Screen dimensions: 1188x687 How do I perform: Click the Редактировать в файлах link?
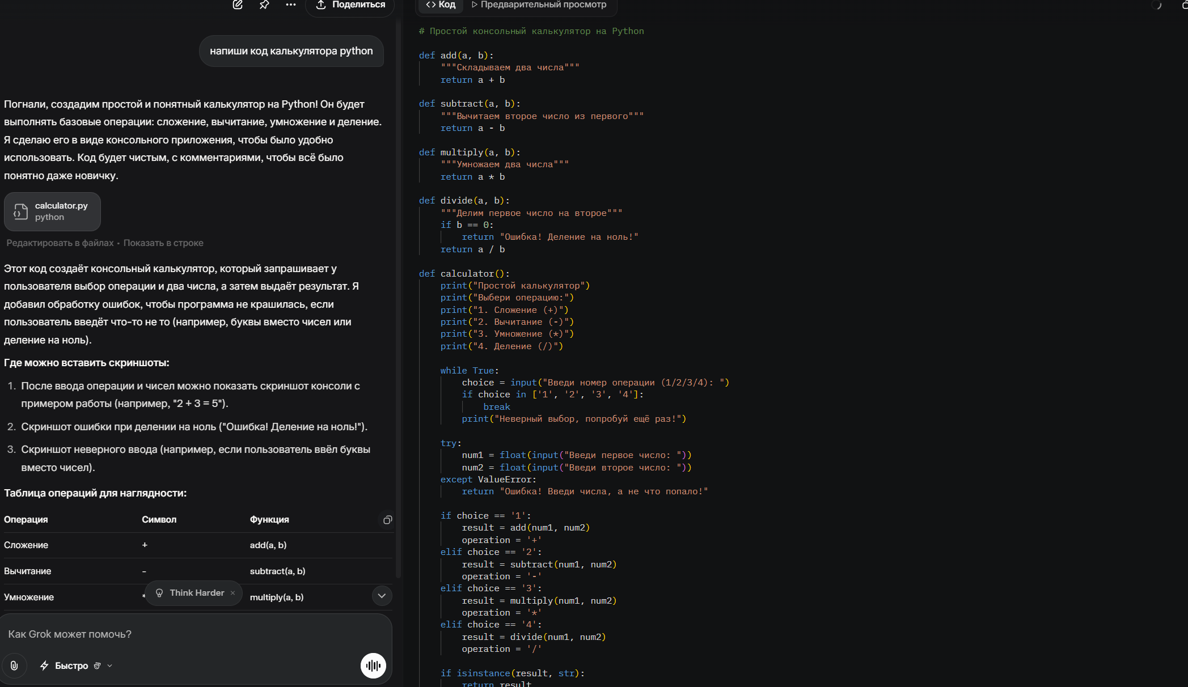(x=60, y=243)
